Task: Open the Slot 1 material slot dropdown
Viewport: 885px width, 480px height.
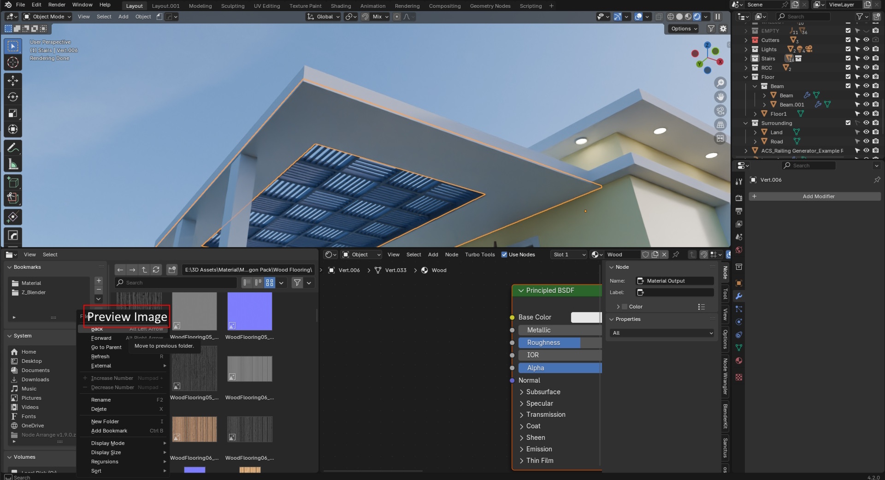Action: [569, 255]
